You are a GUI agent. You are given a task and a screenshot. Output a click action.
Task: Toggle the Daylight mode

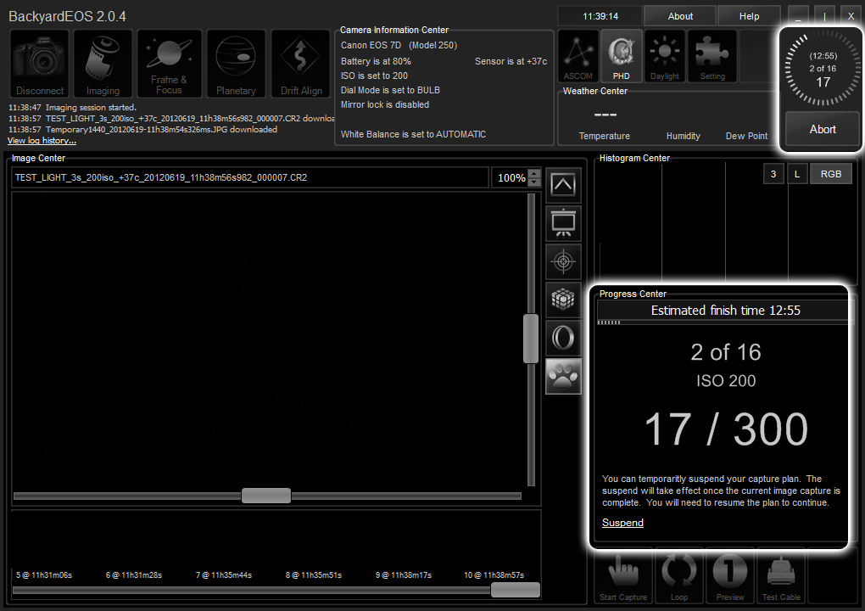point(665,56)
